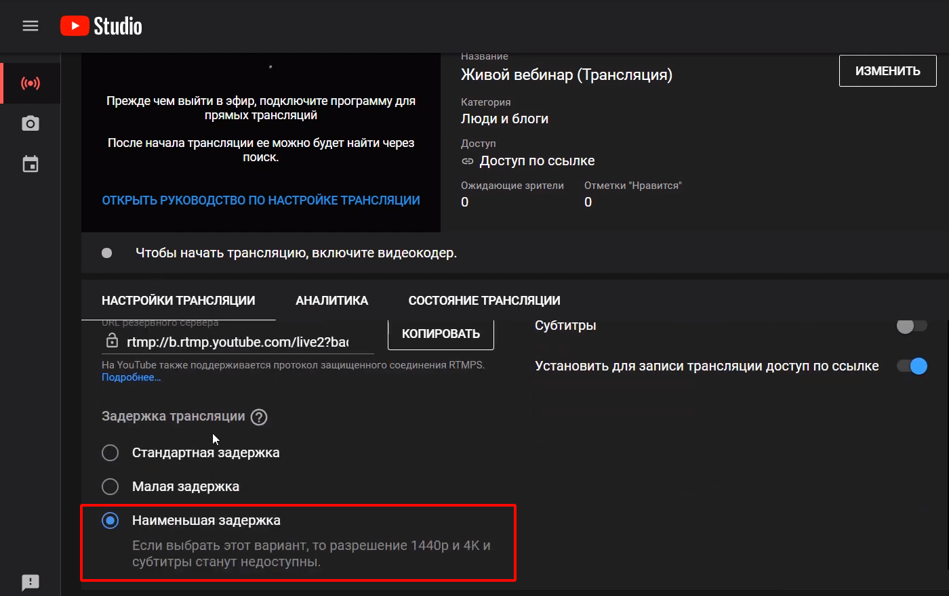Image resolution: width=949 pixels, height=596 pixels.
Task: Click the YouTube Studio logo
Action: pos(102,26)
